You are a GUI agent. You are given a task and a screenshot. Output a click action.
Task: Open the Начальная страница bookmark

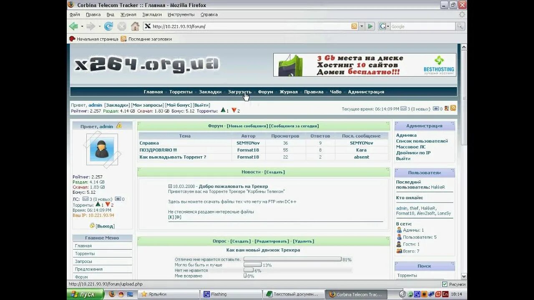pyautogui.click(x=94, y=39)
